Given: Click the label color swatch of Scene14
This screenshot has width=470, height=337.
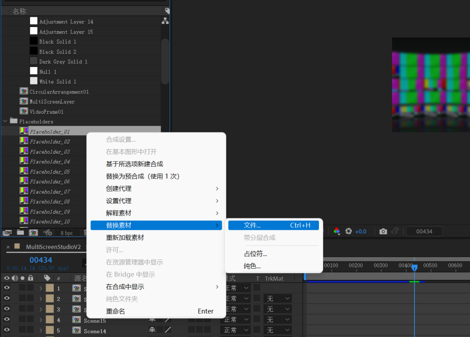Looking at the screenshot, I should 50,330.
